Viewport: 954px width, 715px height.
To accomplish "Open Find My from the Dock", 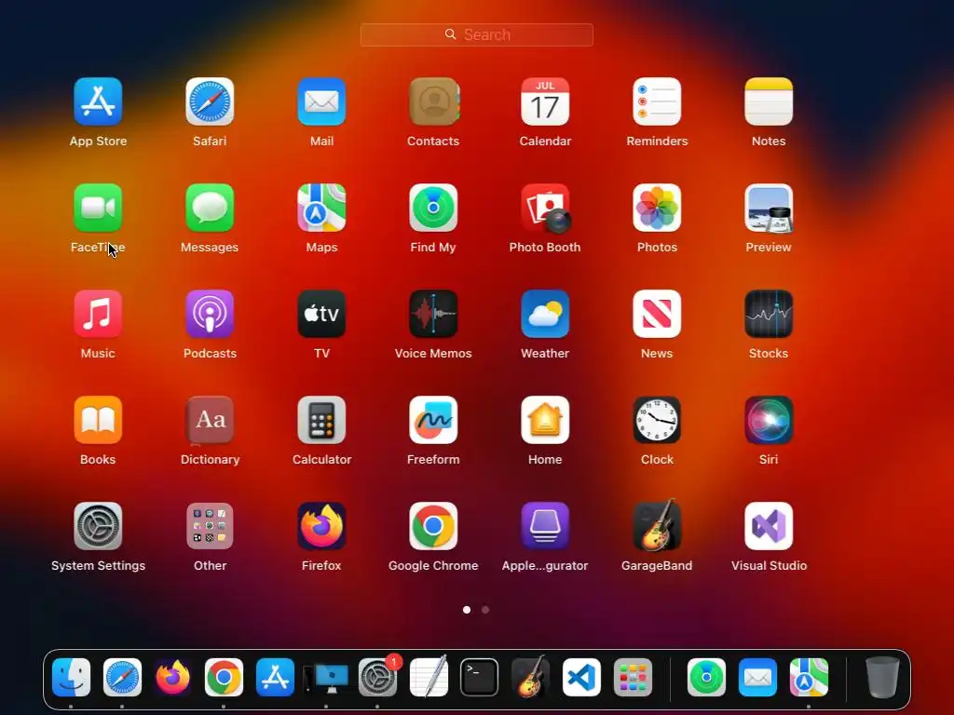I will [x=706, y=678].
